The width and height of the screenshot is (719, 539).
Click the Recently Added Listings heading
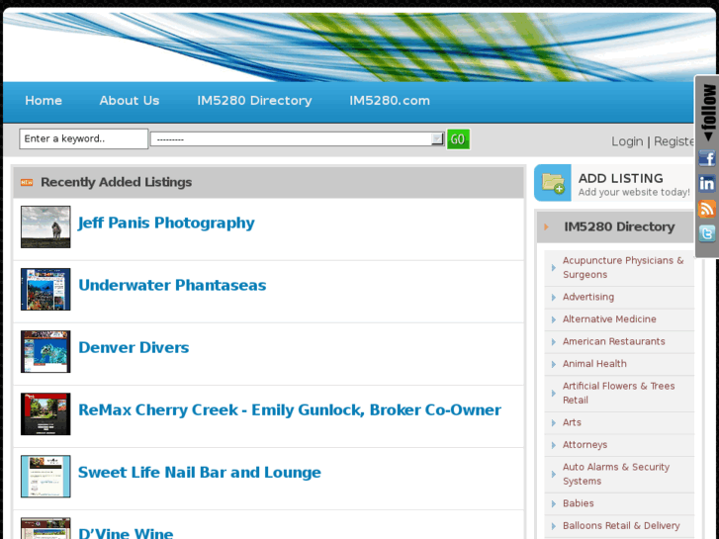(x=116, y=182)
